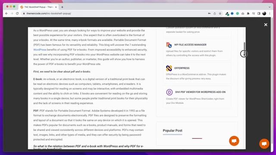Select the TNC BookShelf Popup tab
Screen dimensions: 276x155
point(38,7)
